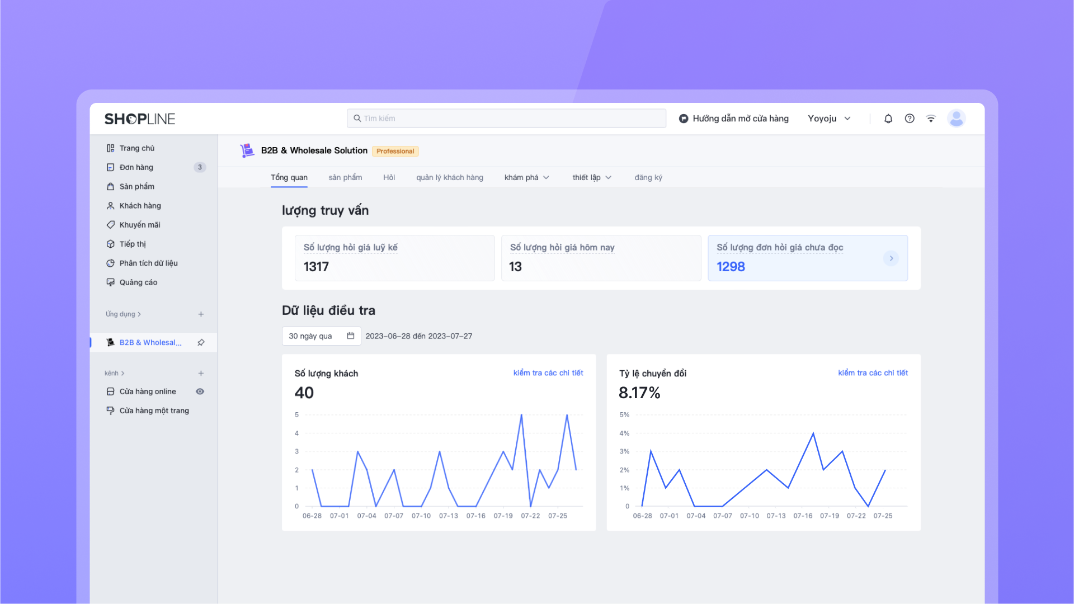Open unread quote inquiries arrow button

(x=891, y=258)
